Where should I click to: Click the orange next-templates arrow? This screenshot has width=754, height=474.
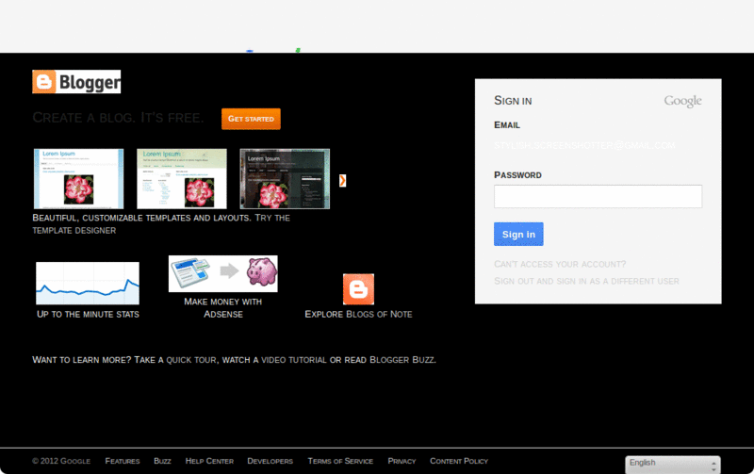[x=342, y=180]
